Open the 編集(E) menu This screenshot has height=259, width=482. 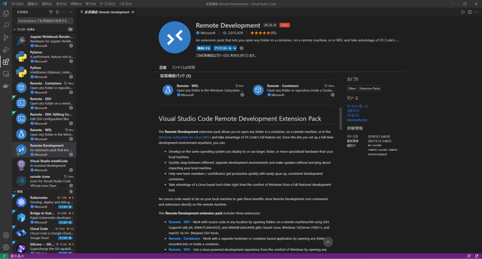coord(33,4)
